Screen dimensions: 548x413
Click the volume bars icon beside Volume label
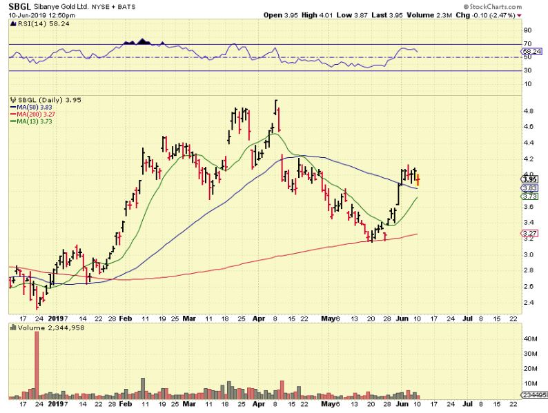coord(13,328)
